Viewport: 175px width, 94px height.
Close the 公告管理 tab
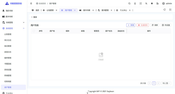pyautogui.click(x=57, y=10)
